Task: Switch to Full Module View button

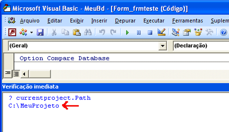Action: point(16,74)
